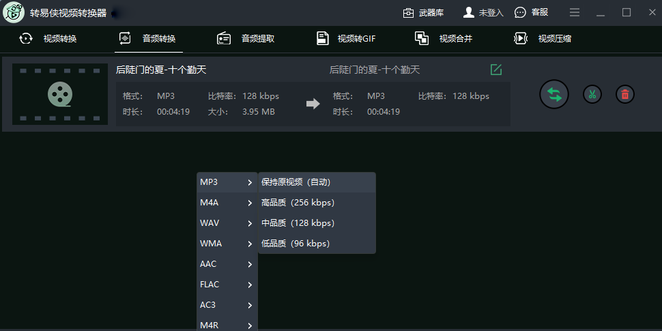Delete the file with trash icon
662x331 pixels.
pos(625,94)
